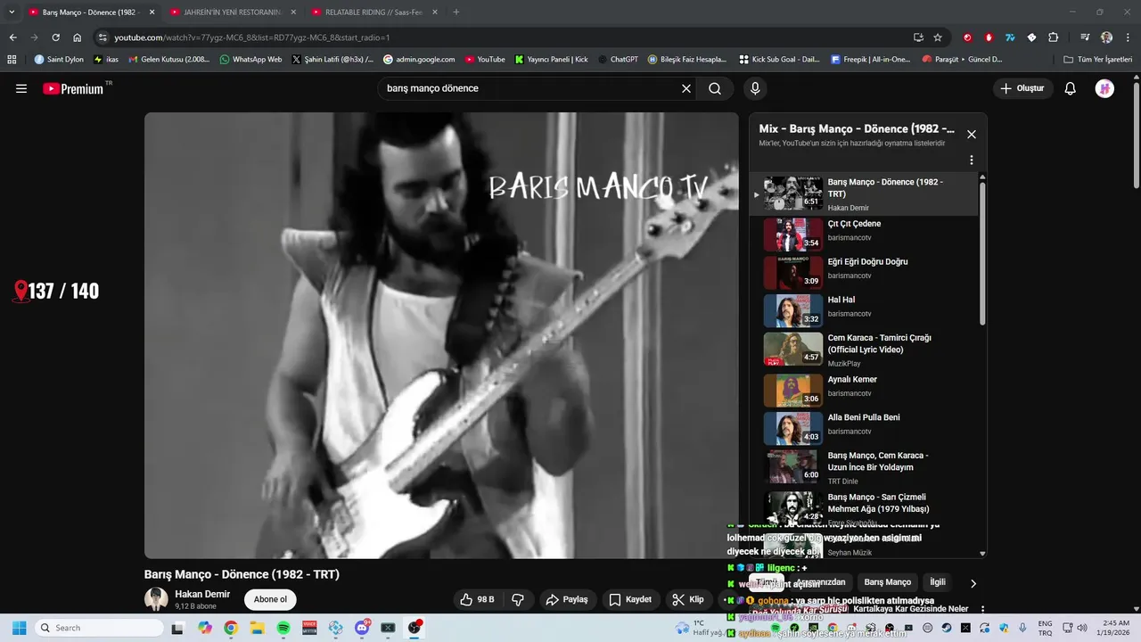Play Çıt Çıt Çedene from the playlist

tap(865, 234)
